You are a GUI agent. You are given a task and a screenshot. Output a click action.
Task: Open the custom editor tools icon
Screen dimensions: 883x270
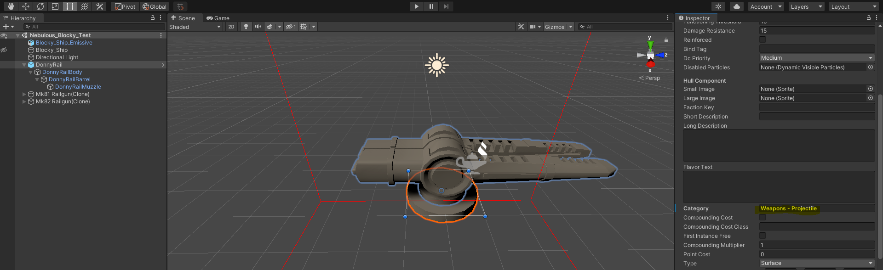click(99, 6)
